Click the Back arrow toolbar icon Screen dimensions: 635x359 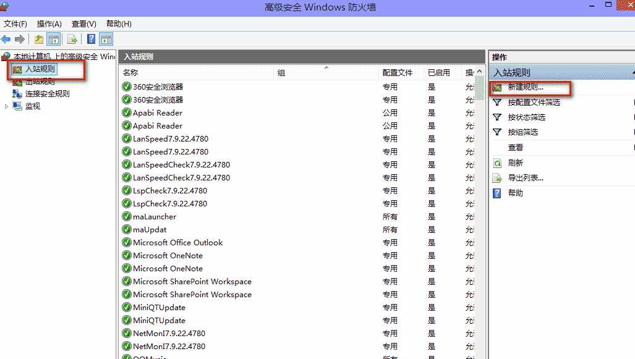6,40
